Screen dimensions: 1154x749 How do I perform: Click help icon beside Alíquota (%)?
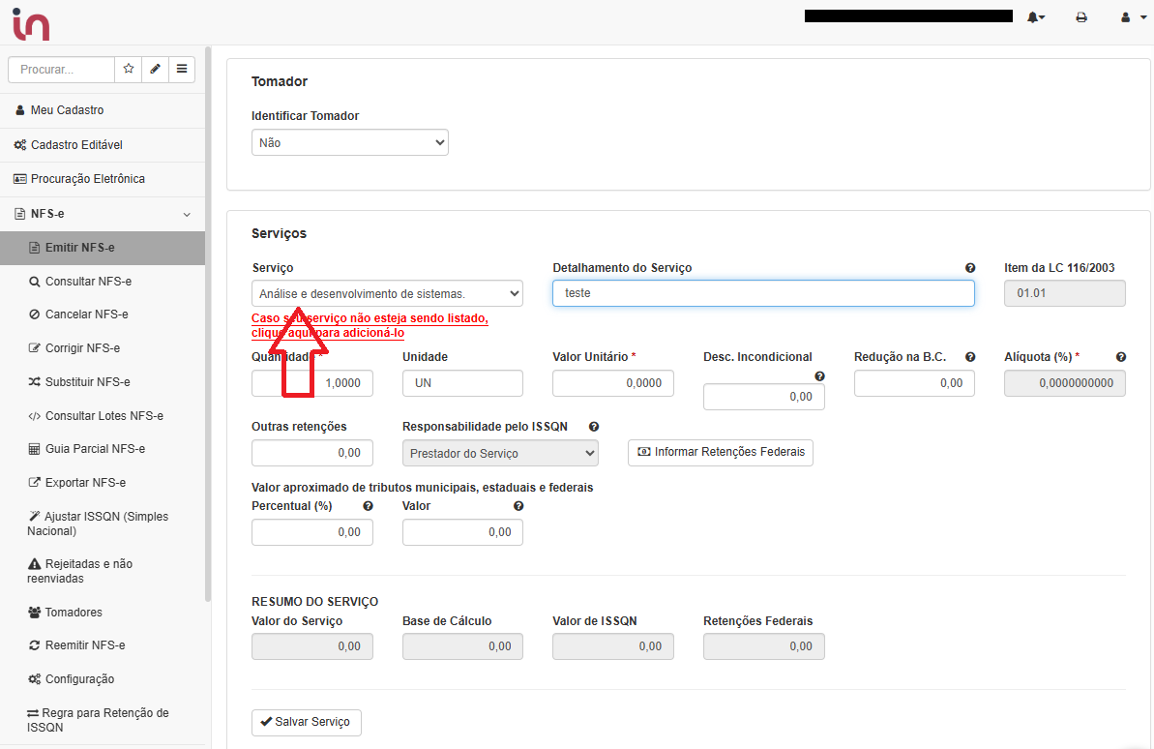[1120, 357]
